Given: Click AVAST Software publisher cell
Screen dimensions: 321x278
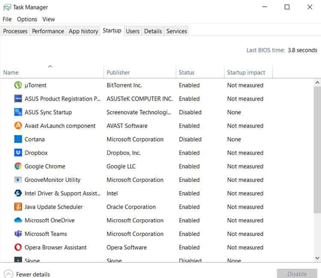Looking at the screenshot, I should click(127, 126).
